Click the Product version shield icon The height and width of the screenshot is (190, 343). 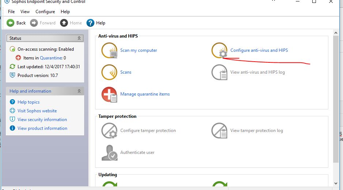(12, 75)
